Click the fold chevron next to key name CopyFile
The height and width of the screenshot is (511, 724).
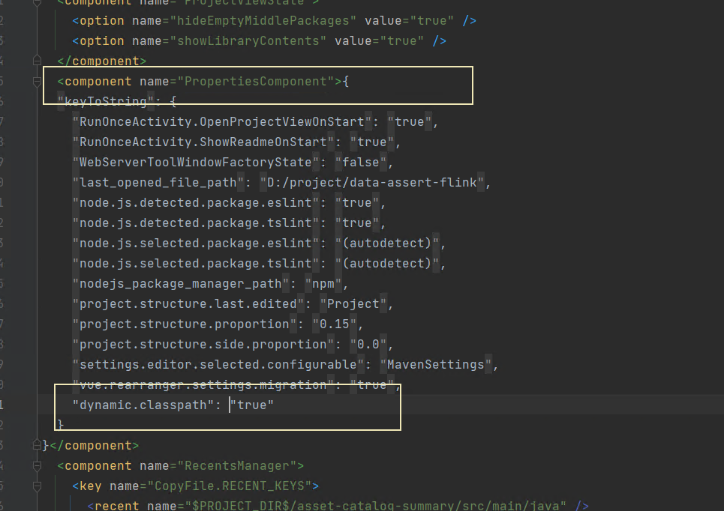[x=36, y=486]
